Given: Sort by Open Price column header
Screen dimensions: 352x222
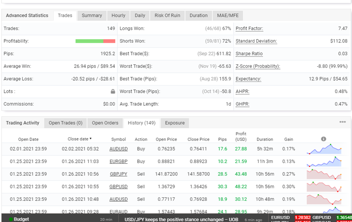Looking at the screenshot, I should (x=166, y=139).
